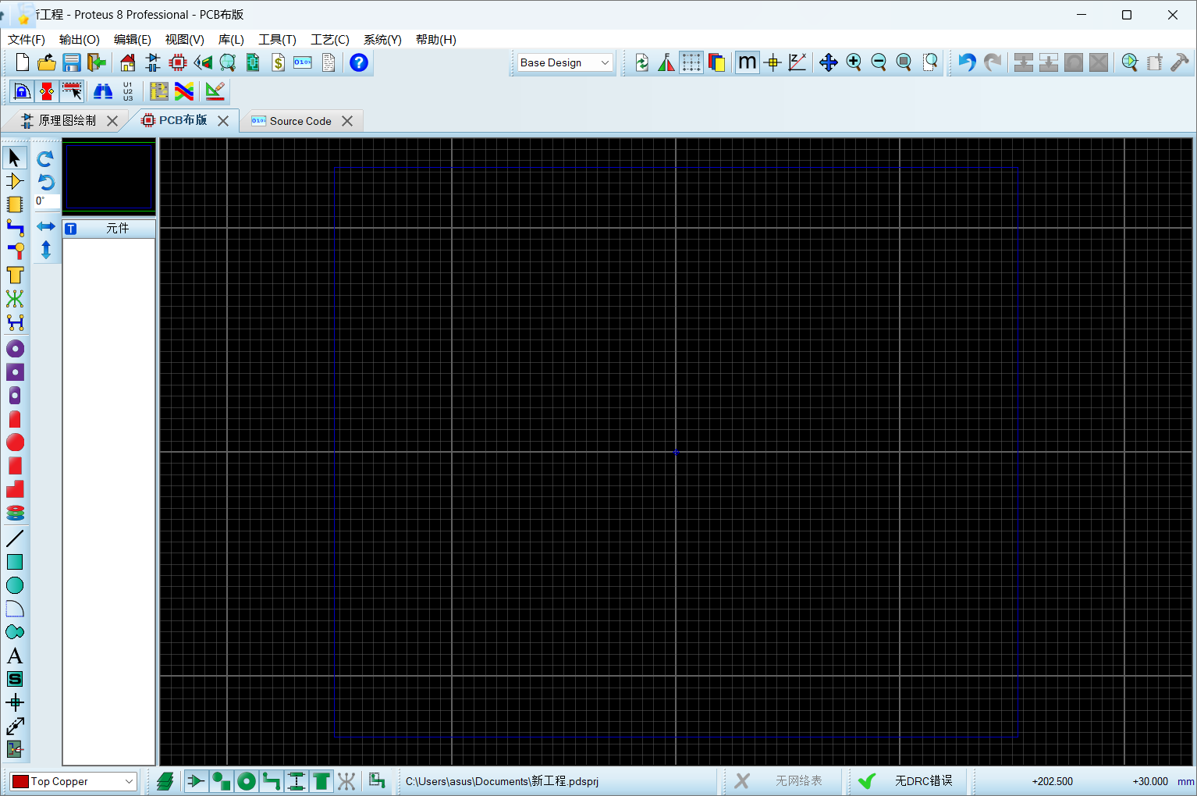Screen dimensions: 1197x796
Task: Zoom to fit the whole board
Action: (904, 62)
